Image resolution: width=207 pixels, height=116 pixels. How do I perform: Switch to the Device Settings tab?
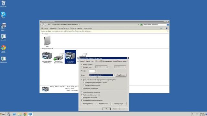pyautogui.click(x=122, y=61)
